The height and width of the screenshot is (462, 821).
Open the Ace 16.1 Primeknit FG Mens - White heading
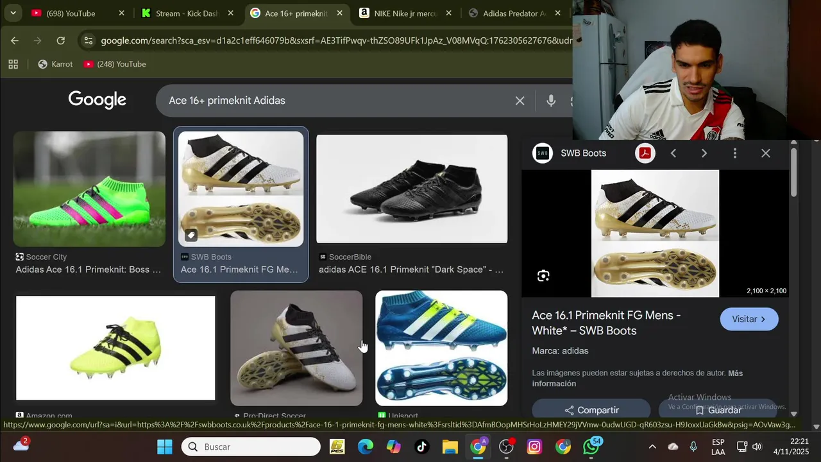click(606, 323)
